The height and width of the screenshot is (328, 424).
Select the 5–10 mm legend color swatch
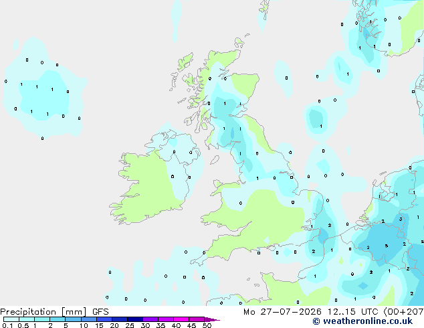pos(73,319)
